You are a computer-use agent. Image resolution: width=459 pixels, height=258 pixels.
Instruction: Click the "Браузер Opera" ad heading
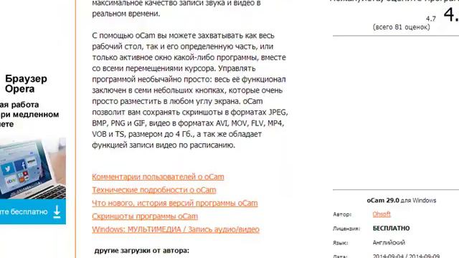pyautogui.click(x=26, y=84)
